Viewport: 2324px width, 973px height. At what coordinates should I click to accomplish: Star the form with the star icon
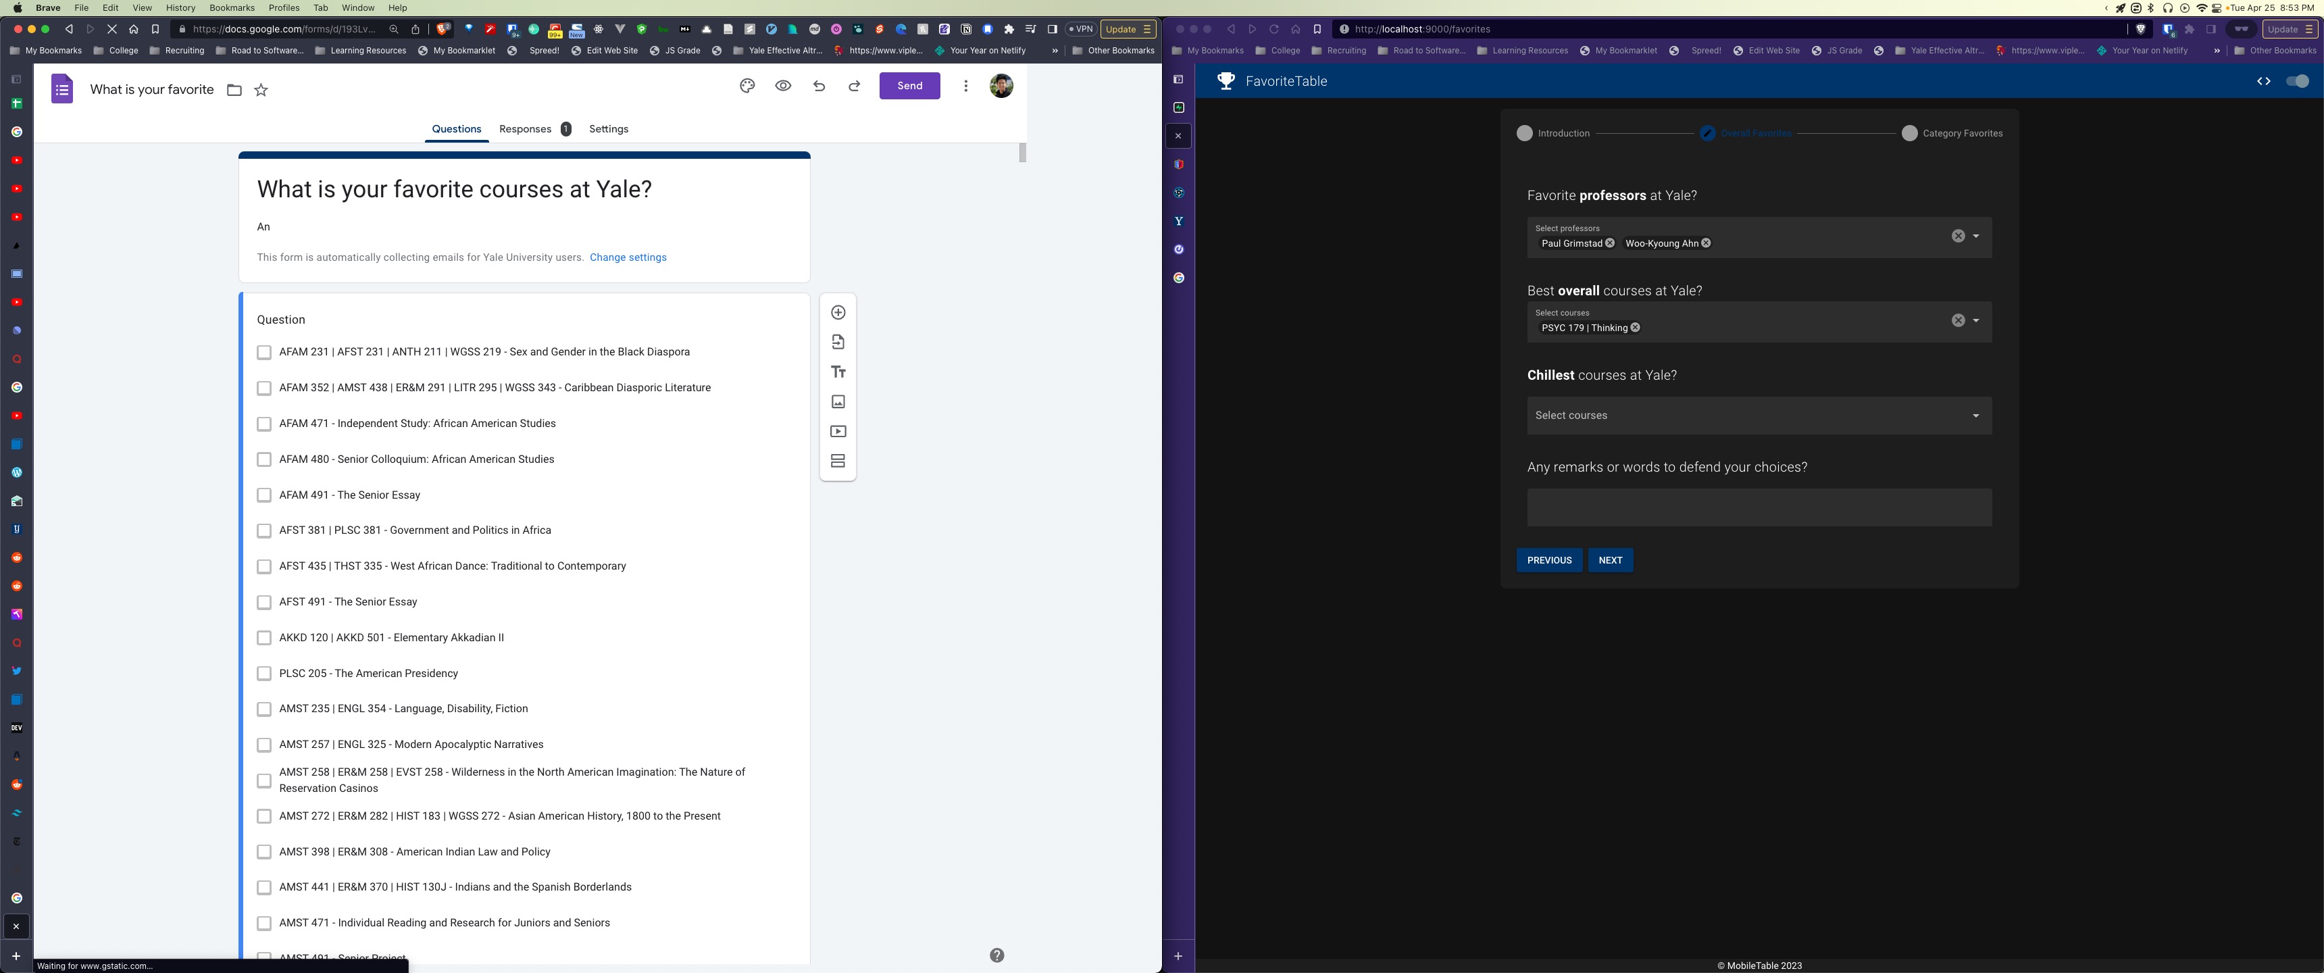click(x=261, y=89)
